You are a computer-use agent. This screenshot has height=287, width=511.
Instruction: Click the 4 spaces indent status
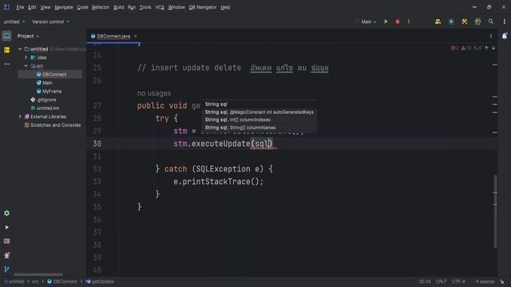tap(485, 281)
